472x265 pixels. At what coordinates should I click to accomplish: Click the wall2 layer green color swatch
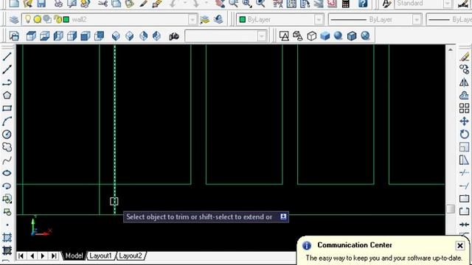click(66, 20)
